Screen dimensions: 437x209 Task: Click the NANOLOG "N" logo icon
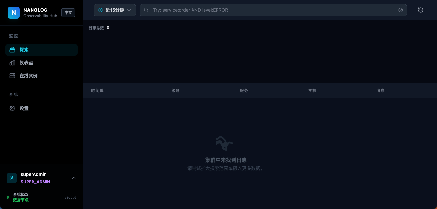point(13,13)
